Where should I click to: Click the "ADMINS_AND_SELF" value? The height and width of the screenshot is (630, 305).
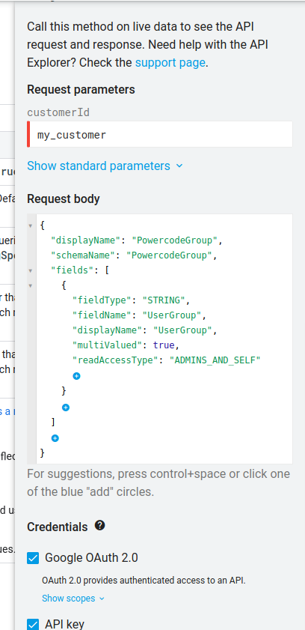coord(215,360)
